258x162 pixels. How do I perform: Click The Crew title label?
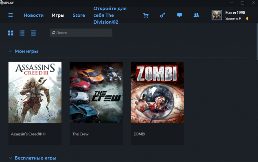coord(81,134)
